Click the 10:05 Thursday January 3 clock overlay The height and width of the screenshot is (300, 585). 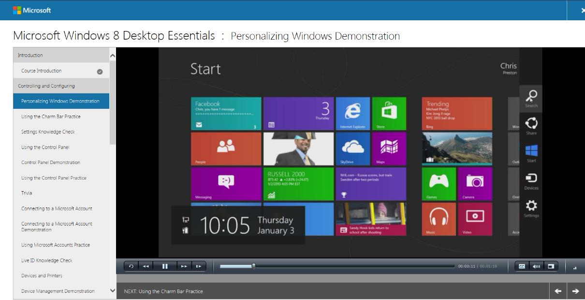(x=238, y=225)
